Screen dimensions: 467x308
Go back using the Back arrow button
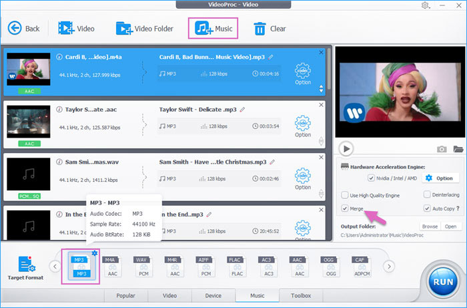pyautogui.click(x=23, y=29)
